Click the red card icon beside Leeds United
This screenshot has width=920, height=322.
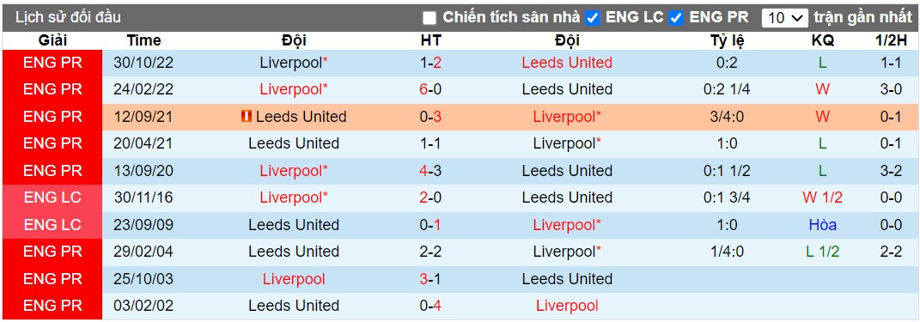[x=246, y=117]
